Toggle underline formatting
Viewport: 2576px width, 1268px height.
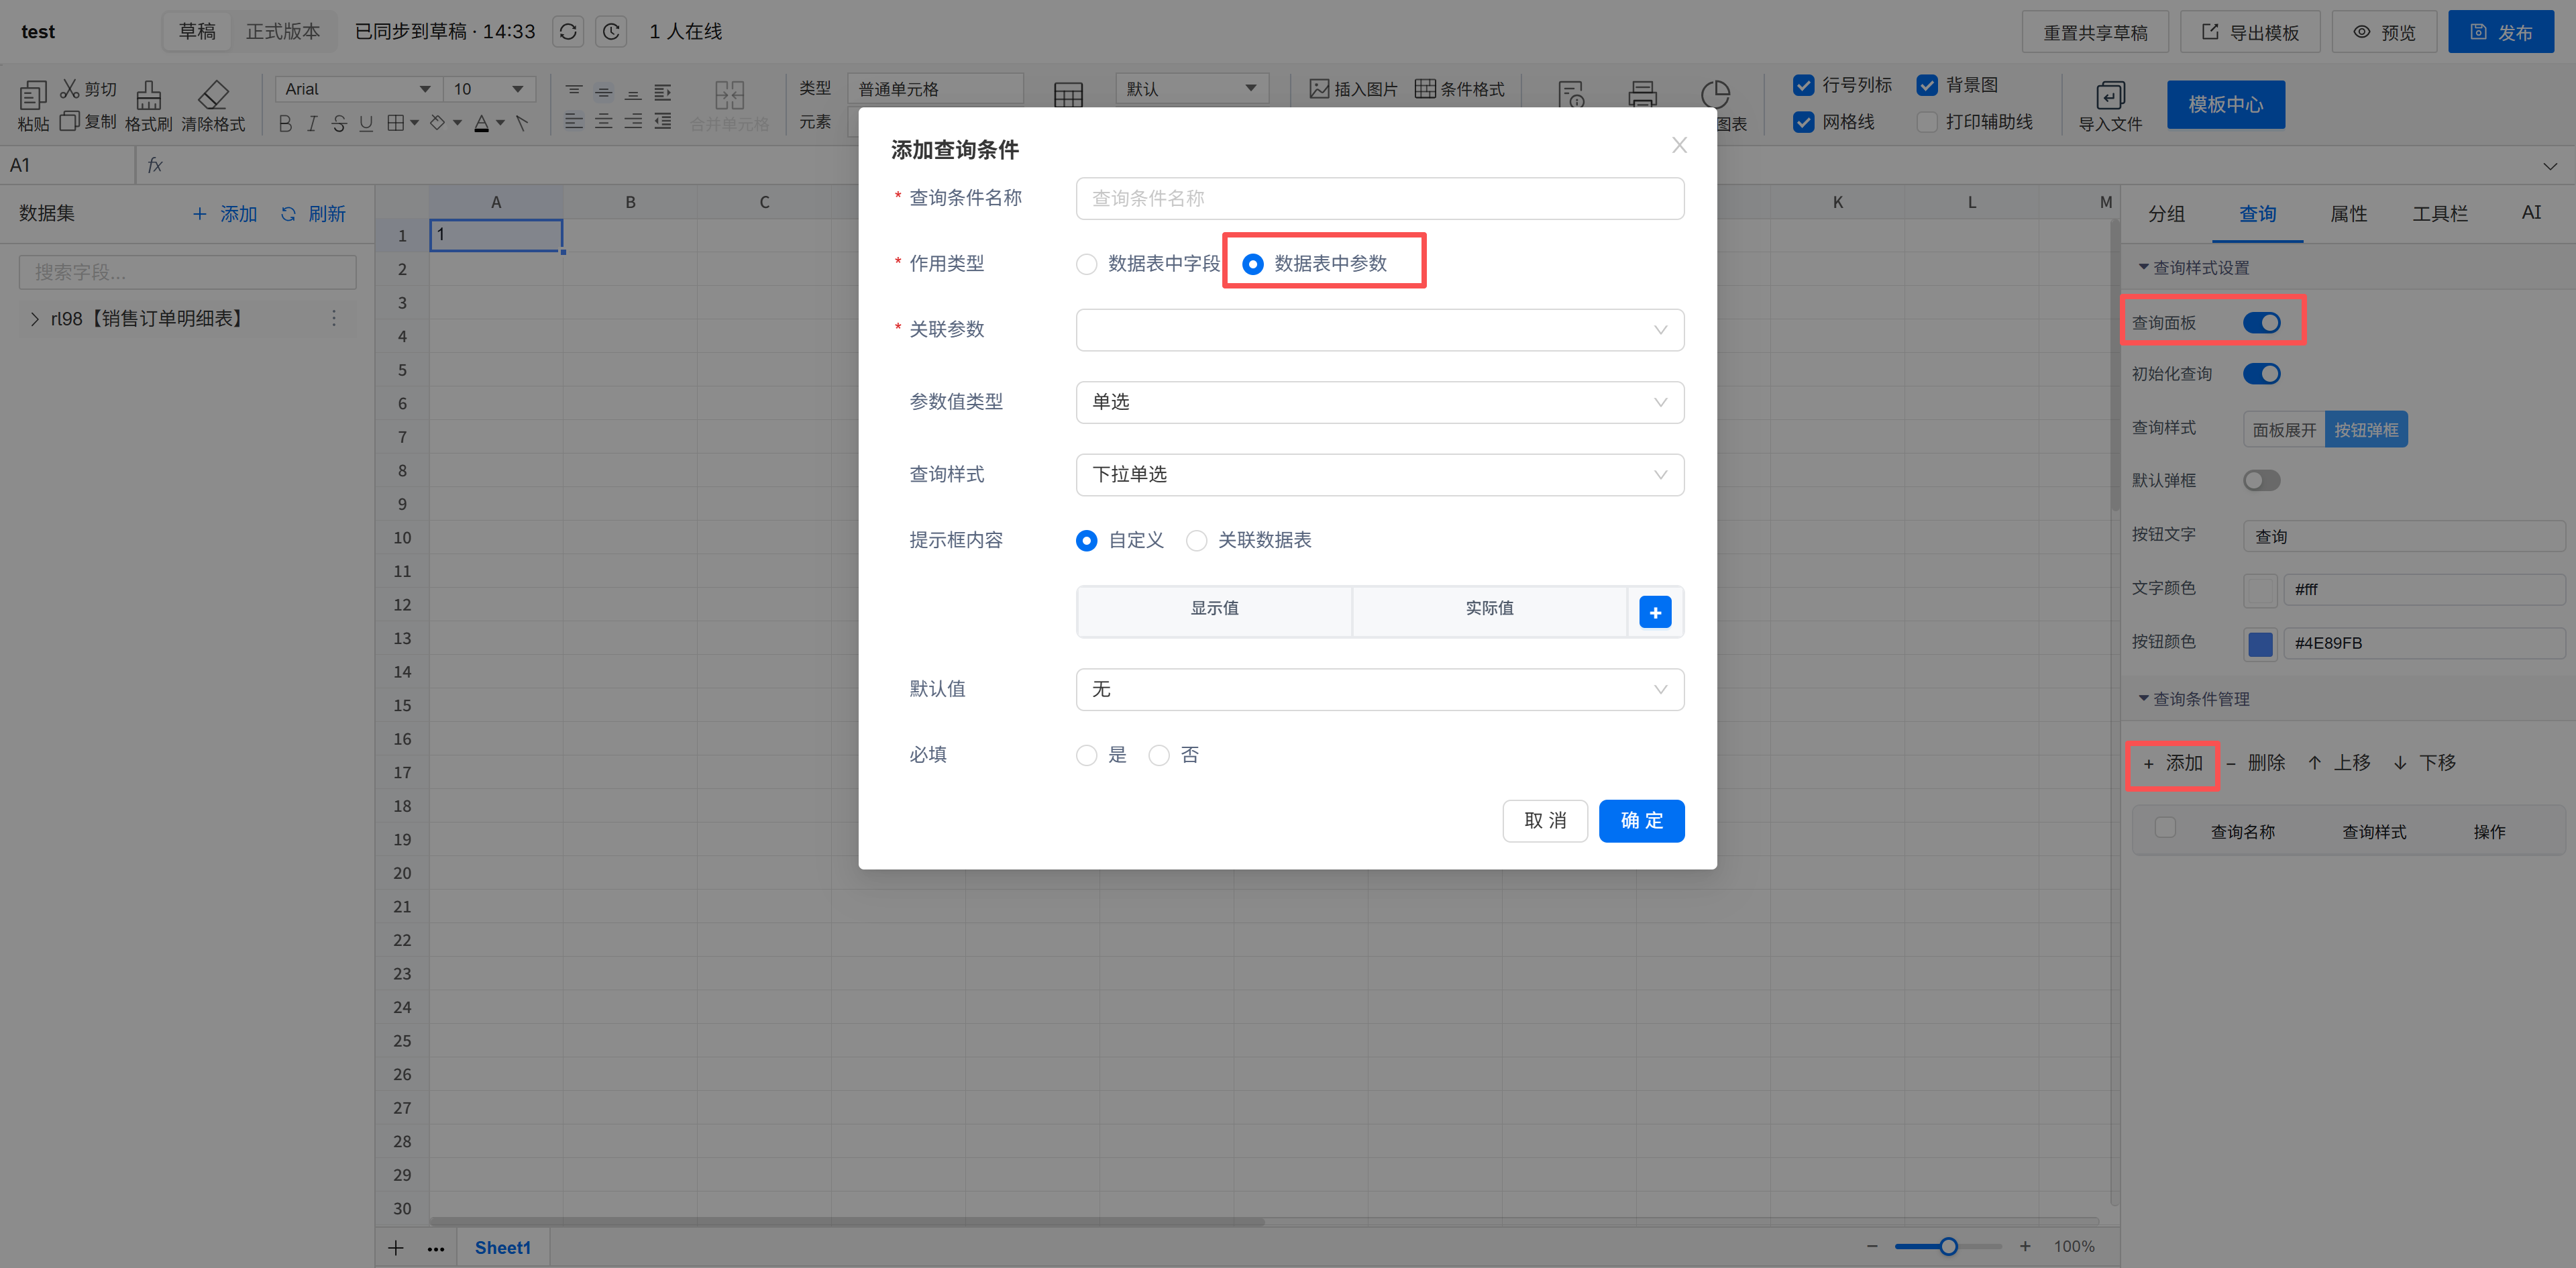(366, 123)
